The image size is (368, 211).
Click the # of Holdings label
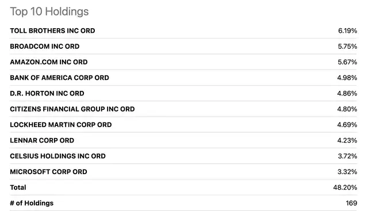[32, 203]
